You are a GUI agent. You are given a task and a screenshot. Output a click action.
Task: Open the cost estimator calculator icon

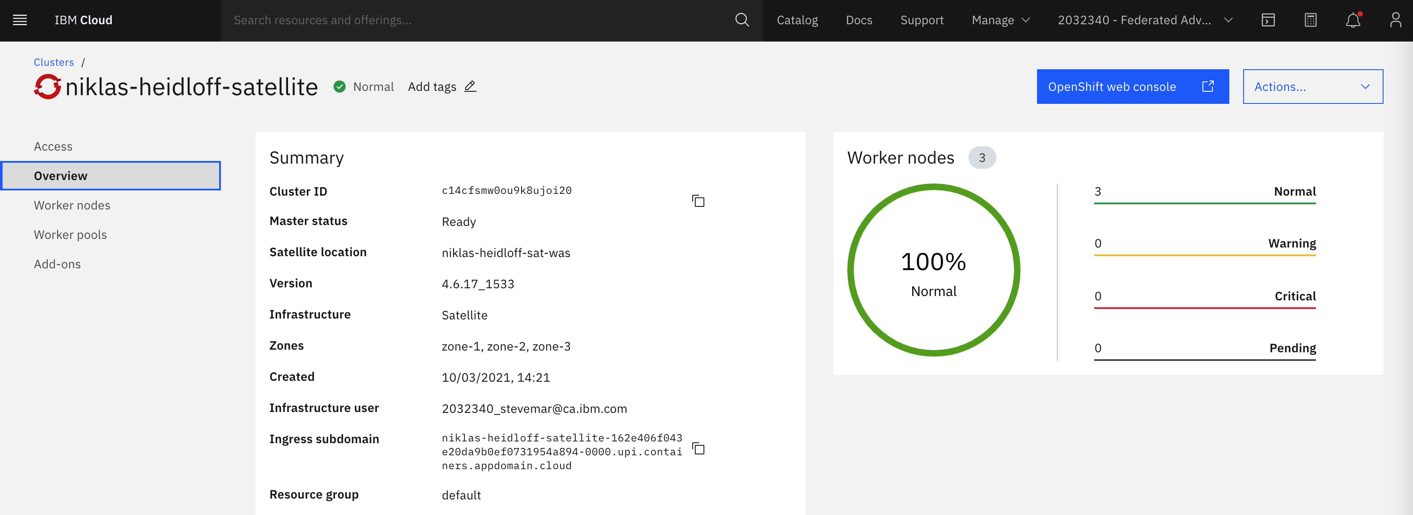1310,20
